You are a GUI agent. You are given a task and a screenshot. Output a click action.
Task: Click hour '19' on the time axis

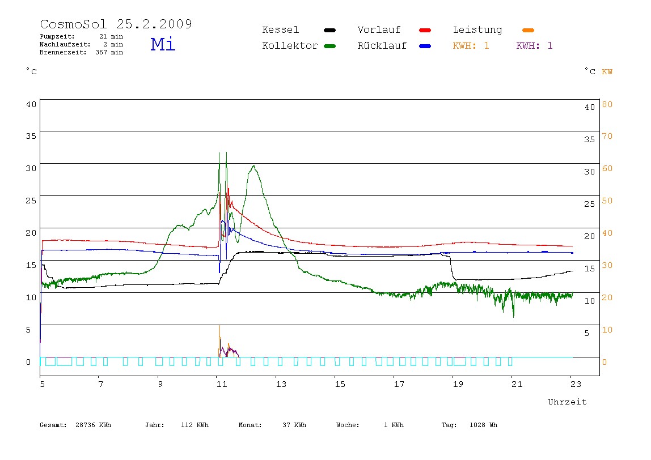(x=458, y=385)
